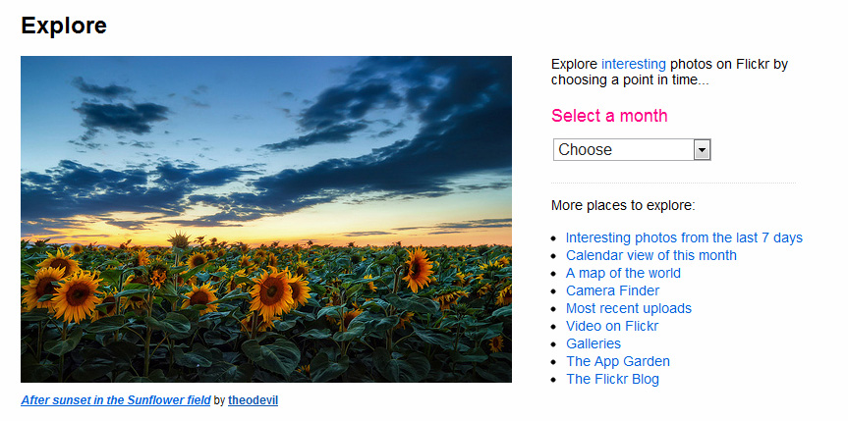Screen dimensions: 848x421
Task: Click the pink 'Select a month' heading
Action: 609,116
